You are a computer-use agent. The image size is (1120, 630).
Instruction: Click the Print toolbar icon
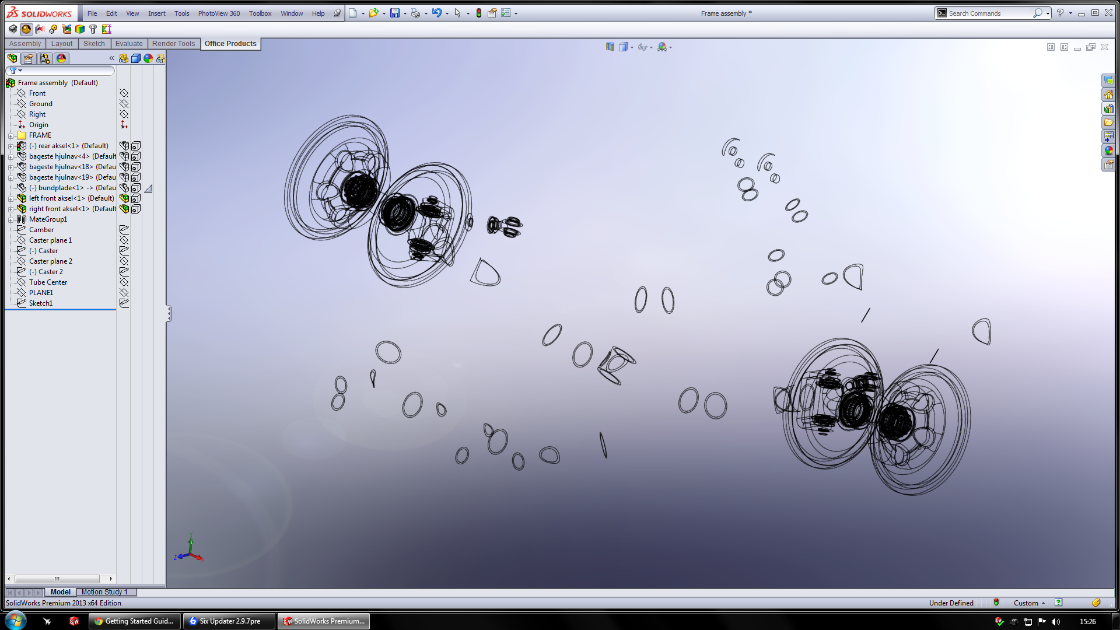[x=415, y=13]
